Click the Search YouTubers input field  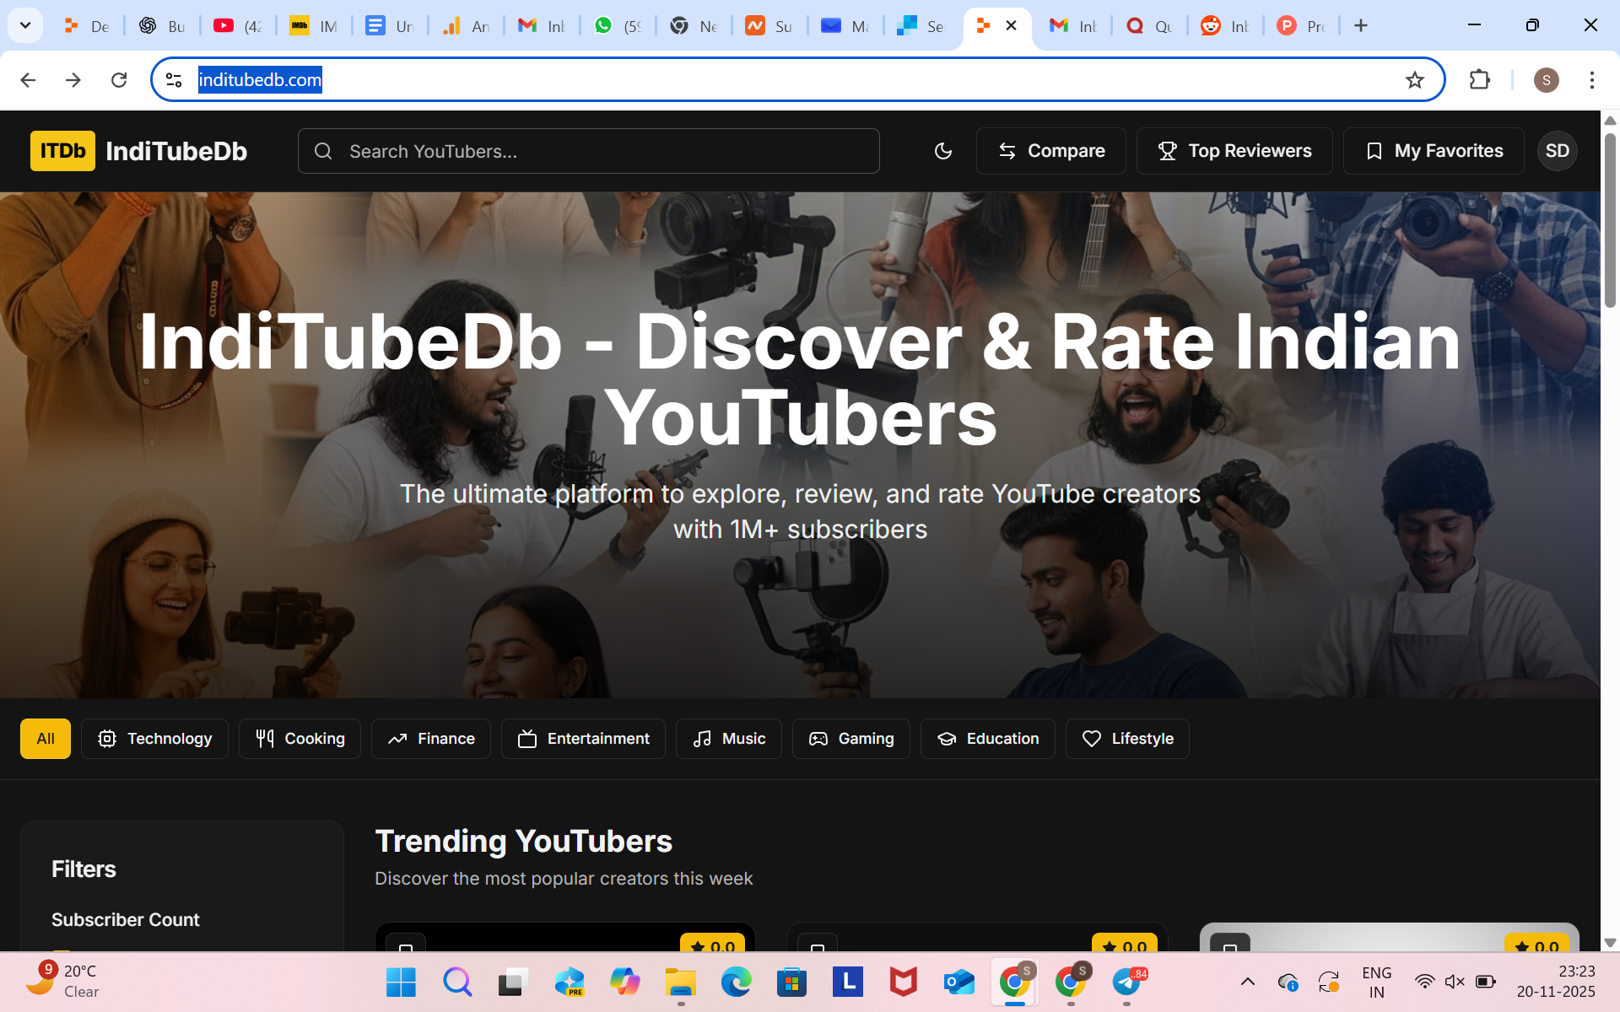coord(589,151)
